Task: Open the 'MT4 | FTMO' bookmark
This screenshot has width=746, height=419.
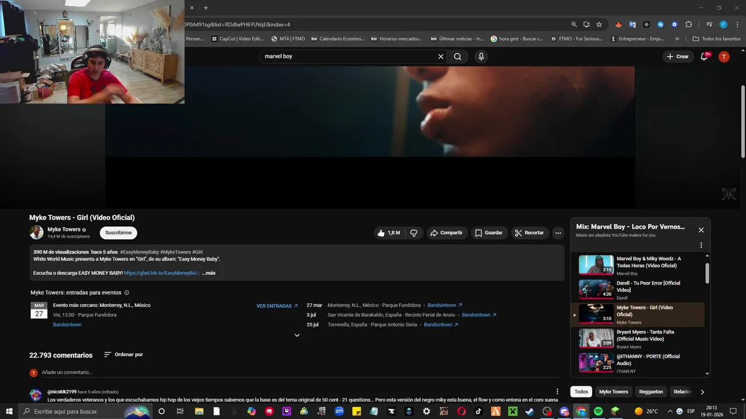Action: 288,39
